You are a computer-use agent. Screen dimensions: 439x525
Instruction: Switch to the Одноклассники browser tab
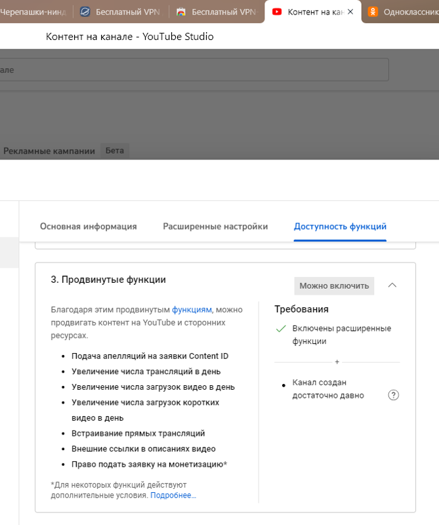tap(403, 12)
